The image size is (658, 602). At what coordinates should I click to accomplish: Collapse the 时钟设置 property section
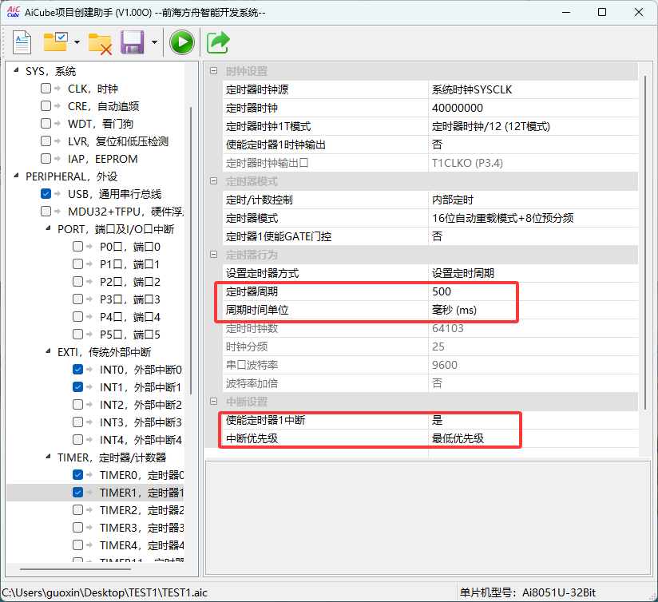point(213,72)
